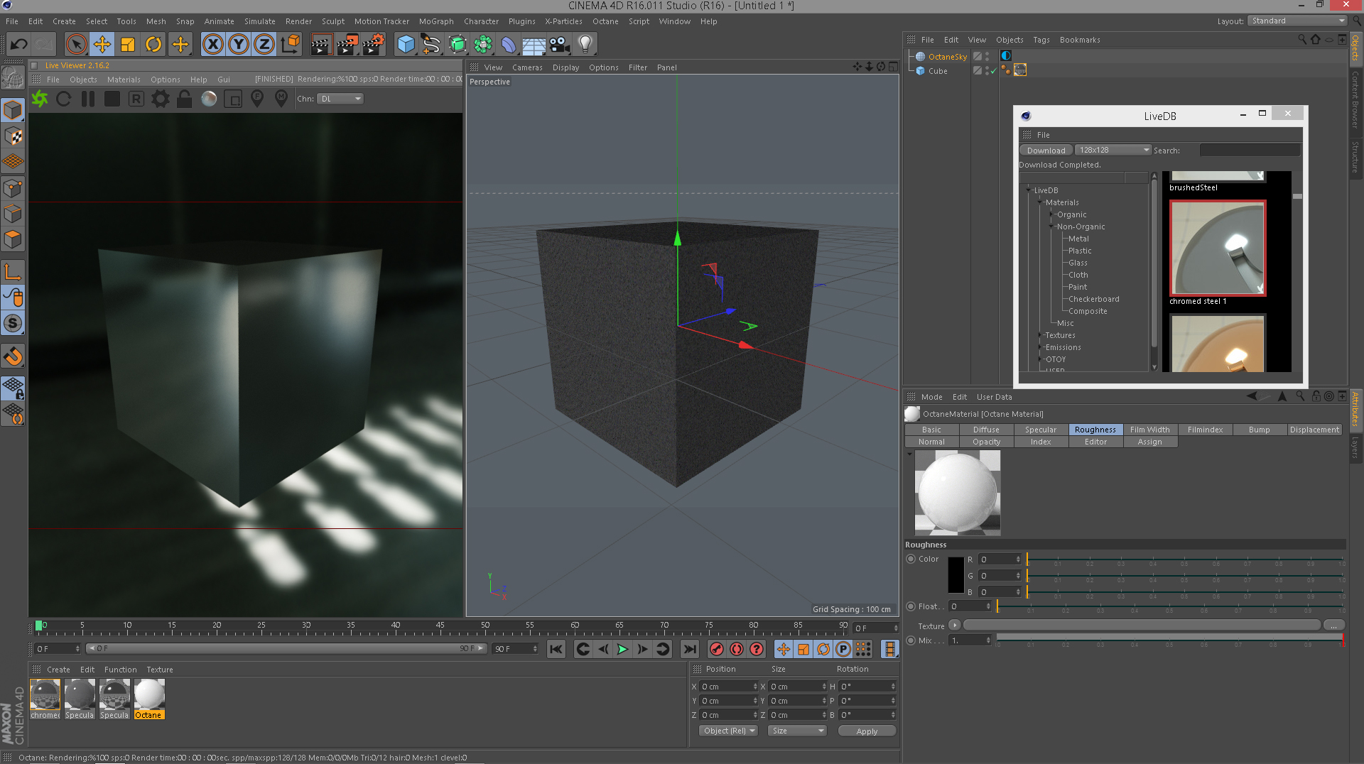The width and height of the screenshot is (1364, 764).
Task: Open the 128x128 resolution dropdown
Action: click(1113, 150)
